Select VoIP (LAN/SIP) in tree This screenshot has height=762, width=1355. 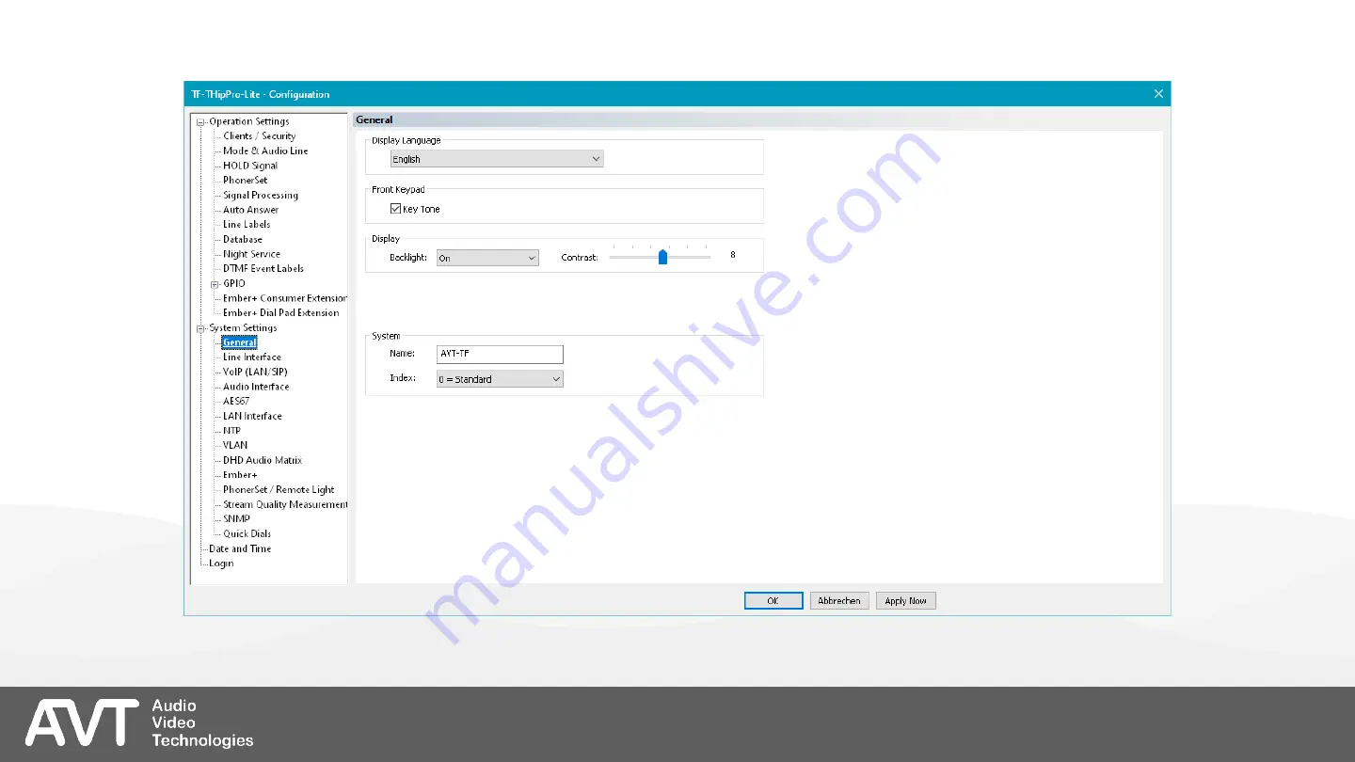tap(255, 372)
